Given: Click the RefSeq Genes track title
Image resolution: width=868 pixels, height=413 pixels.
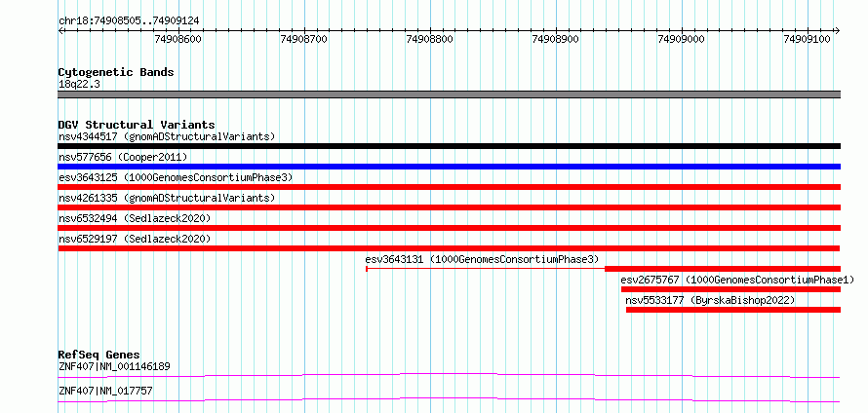Looking at the screenshot, I should (99, 355).
